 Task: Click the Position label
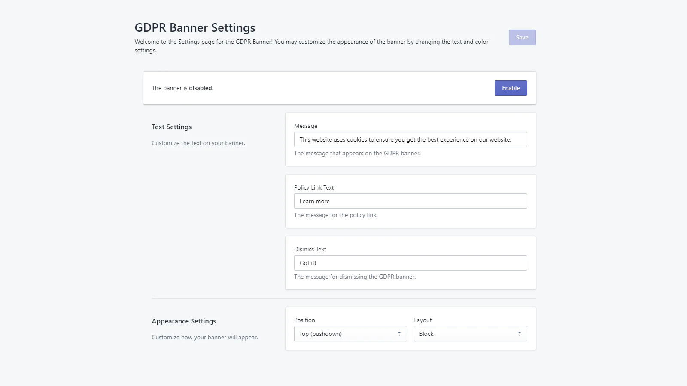304,320
